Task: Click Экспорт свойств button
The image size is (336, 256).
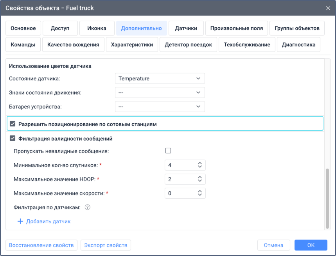Action: coord(106,245)
